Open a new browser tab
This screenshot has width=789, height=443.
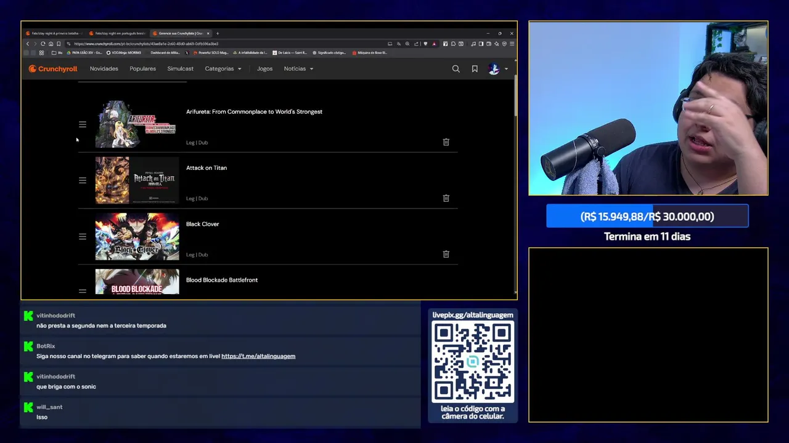tap(218, 33)
